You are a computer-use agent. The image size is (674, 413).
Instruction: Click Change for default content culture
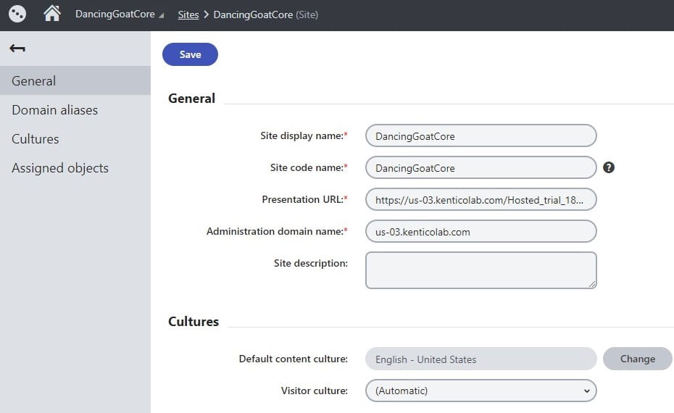tap(638, 359)
